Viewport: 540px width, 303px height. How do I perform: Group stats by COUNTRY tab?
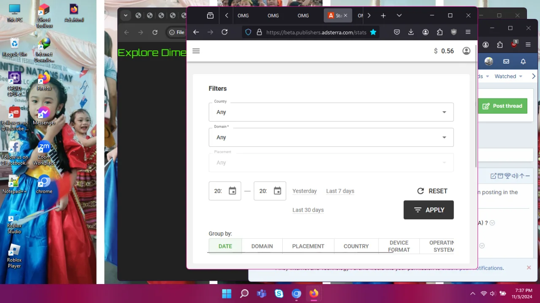tap(356, 246)
